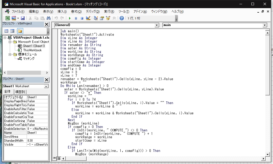Viewport: 273px width, 164px height.
Task: Open the Properties Window toolbar icon
Action: 102,18
